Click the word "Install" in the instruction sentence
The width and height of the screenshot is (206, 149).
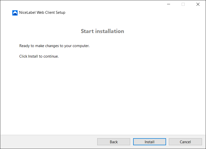click(x=33, y=56)
